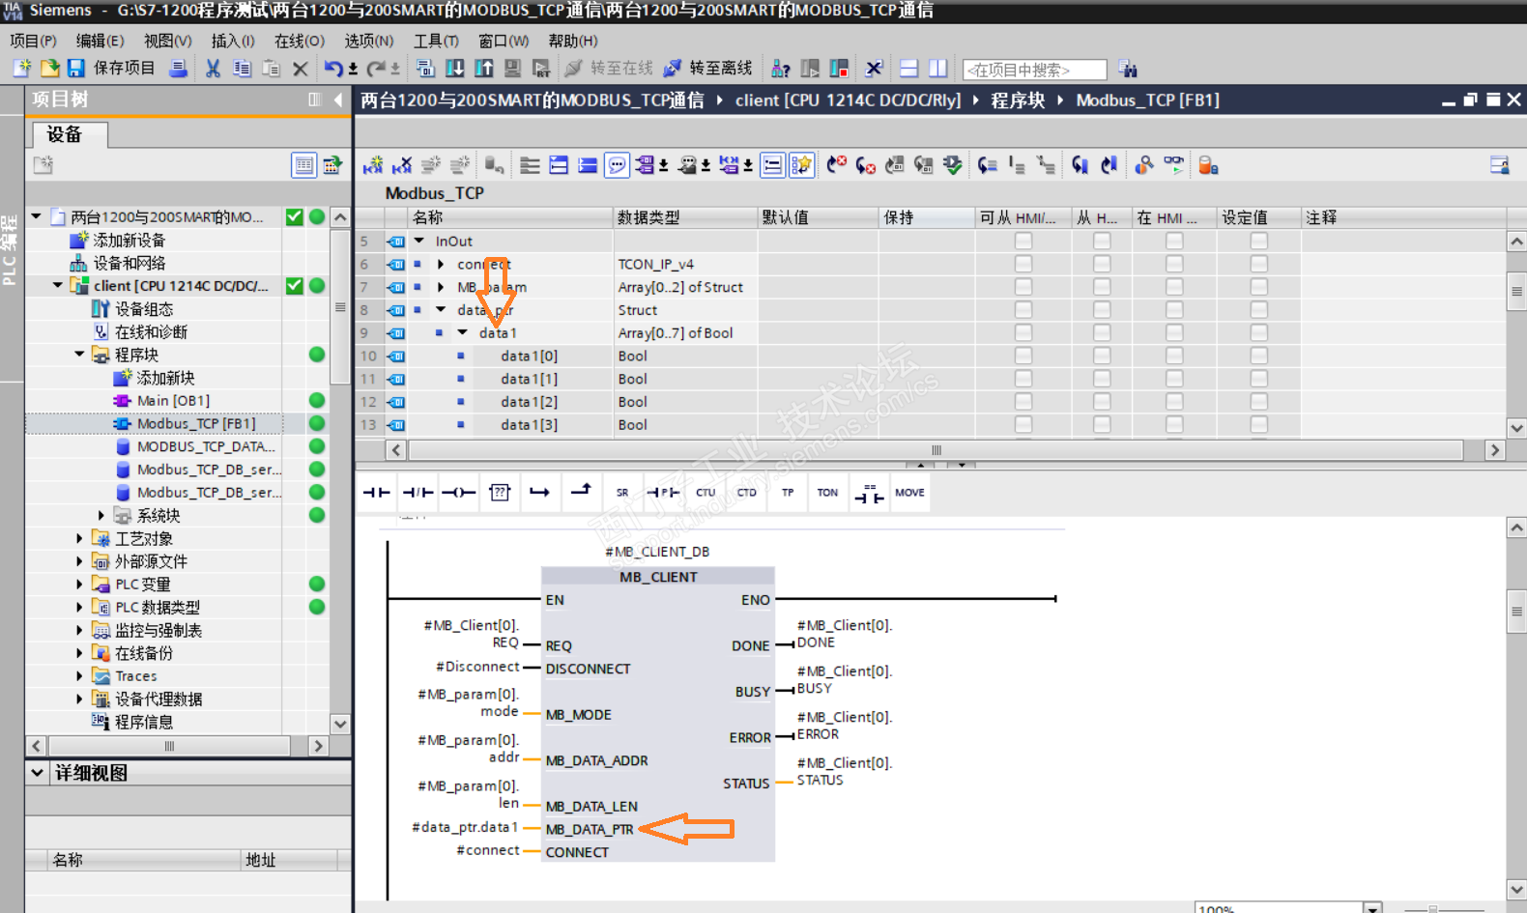
Task: Enable setpoint checkbox for data1[0]
Action: point(1258,356)
